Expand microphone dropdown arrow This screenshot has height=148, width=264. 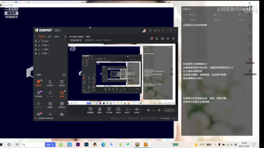[x=131, y=110]
